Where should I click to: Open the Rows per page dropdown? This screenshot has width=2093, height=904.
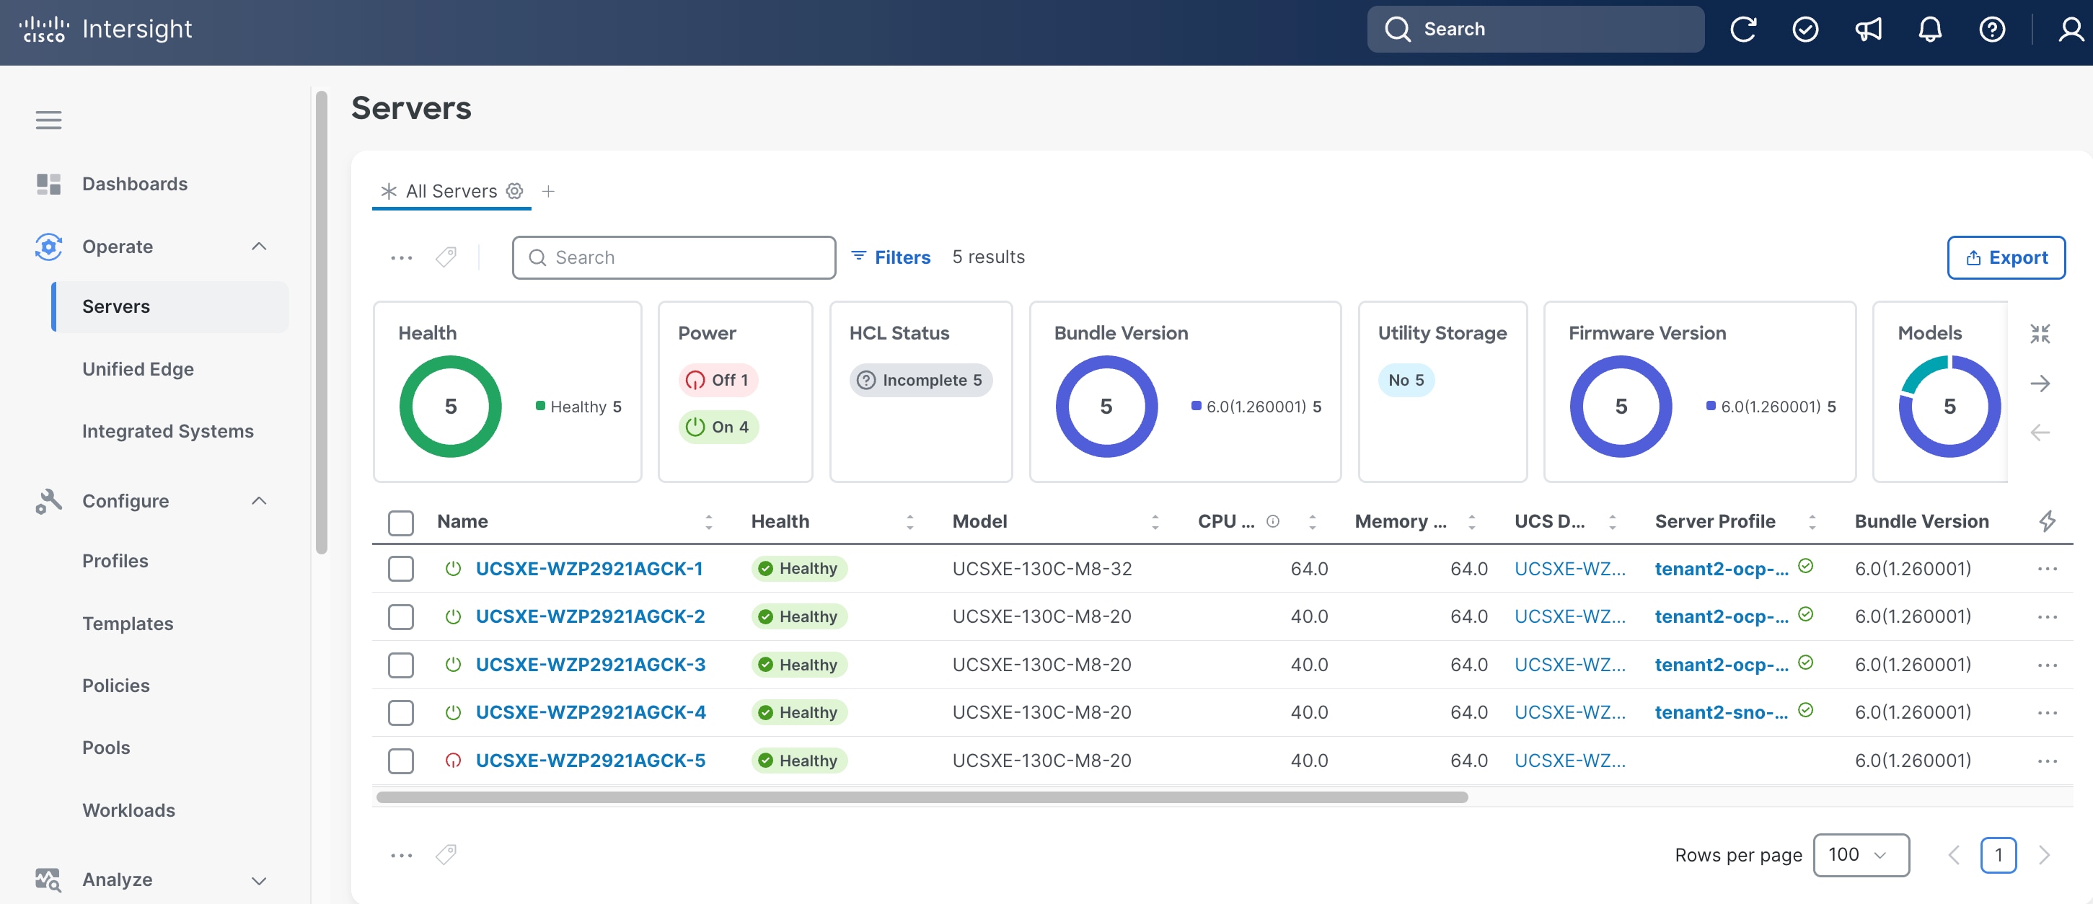point(1861,854)
